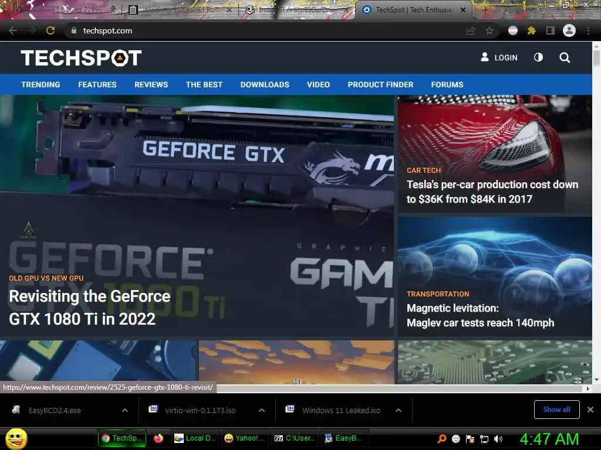Click the browser forward arrow

click(32, 30)
